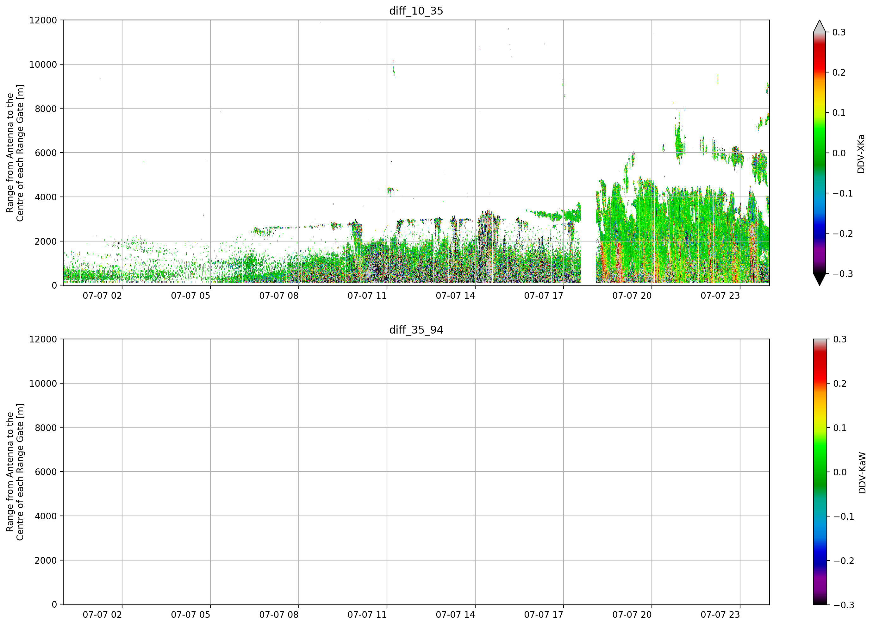Click the range y-axis label of diff_10_35 plot
Viewport: 873px width, 626px height.
(15, 153)
